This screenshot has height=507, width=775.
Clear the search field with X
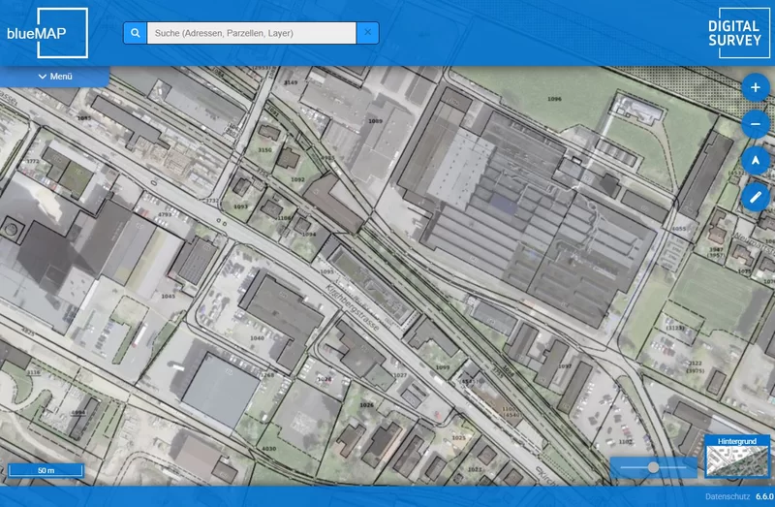(x=368, y=33)
